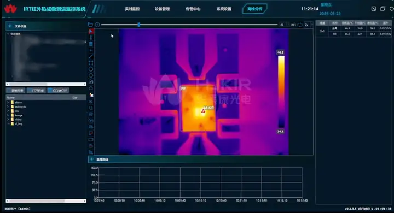Sort by the Size column header
The height and width of the screenshot is (213, 394).
coord(75,98)
